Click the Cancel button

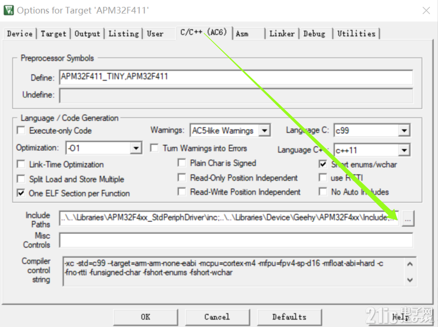point(217,317)
